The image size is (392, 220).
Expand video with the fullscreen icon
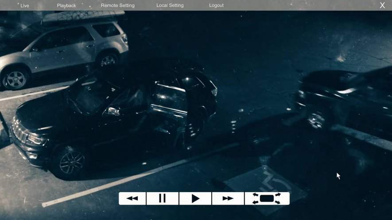pos(267,198)
